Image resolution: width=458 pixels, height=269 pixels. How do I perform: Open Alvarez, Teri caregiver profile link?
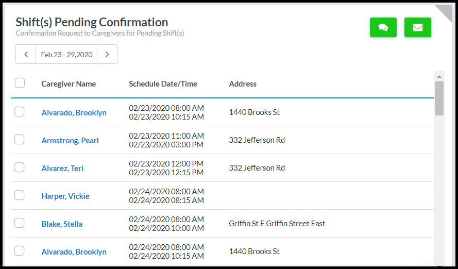[x=62, y=169]
